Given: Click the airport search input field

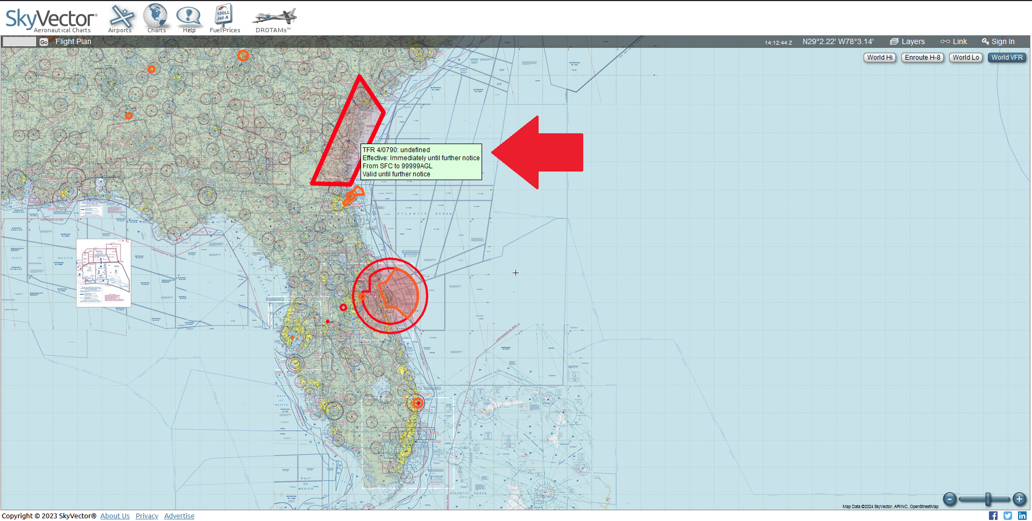Looking at the screenshot, I should pos(19,41).
